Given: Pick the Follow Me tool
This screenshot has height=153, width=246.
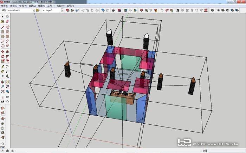Looking at the screenshot, I should [x=7, y=56].
